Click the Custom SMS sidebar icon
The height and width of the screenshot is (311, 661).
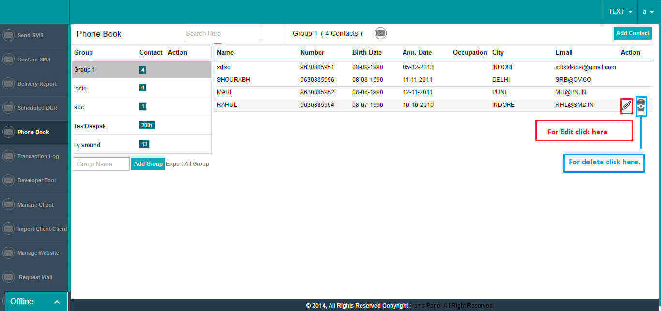point(8,59)
